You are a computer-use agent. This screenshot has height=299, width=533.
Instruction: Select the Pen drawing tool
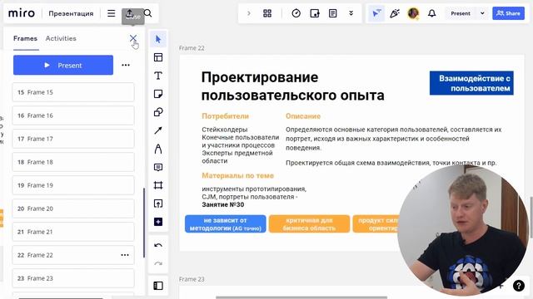tap(158, 149)
